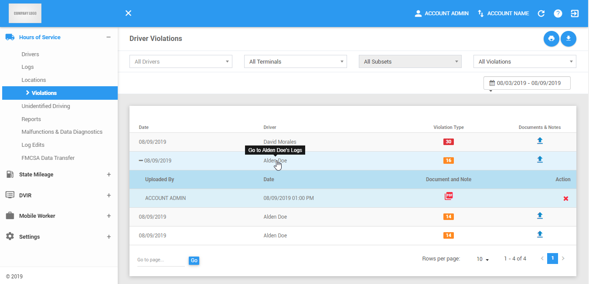
Task: Click the refresh icon in the header
Action: 541,14
